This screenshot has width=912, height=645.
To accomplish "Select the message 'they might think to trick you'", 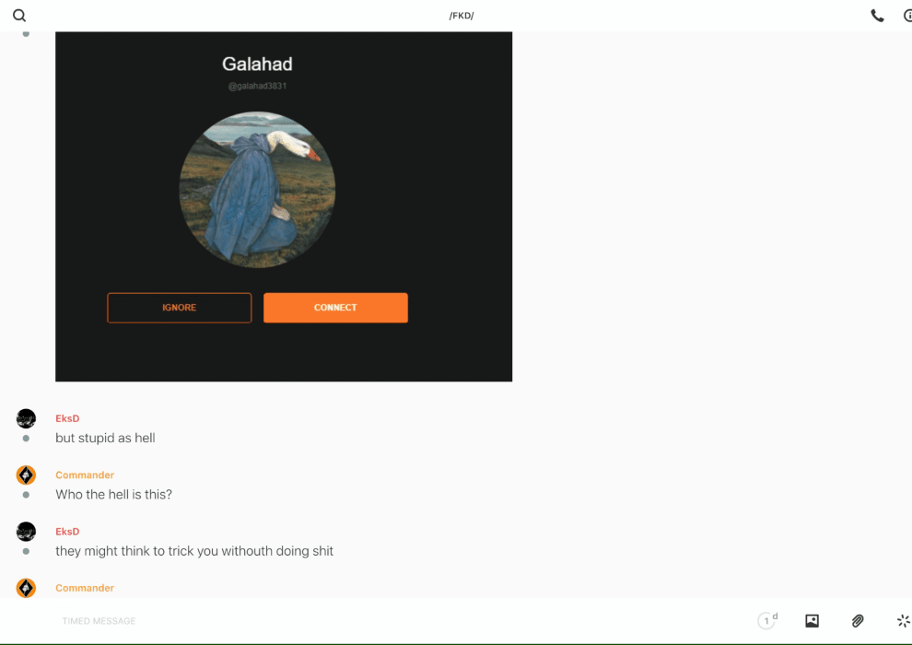I will [x=194, y=551].
